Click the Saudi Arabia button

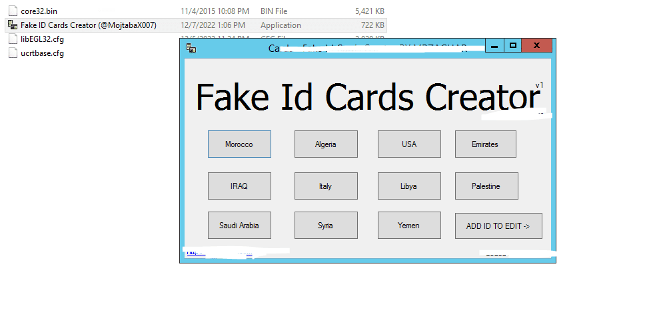click(x=239, y=226)
